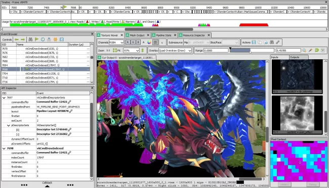This screenshot has width=329, height=188.
Task: Click the Controls button in Event Browser
Action: [x=7, y=40]
